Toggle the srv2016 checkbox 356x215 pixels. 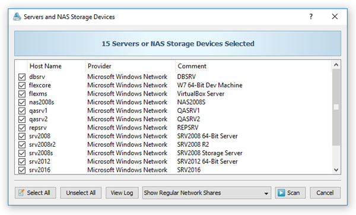coord(22,170)
